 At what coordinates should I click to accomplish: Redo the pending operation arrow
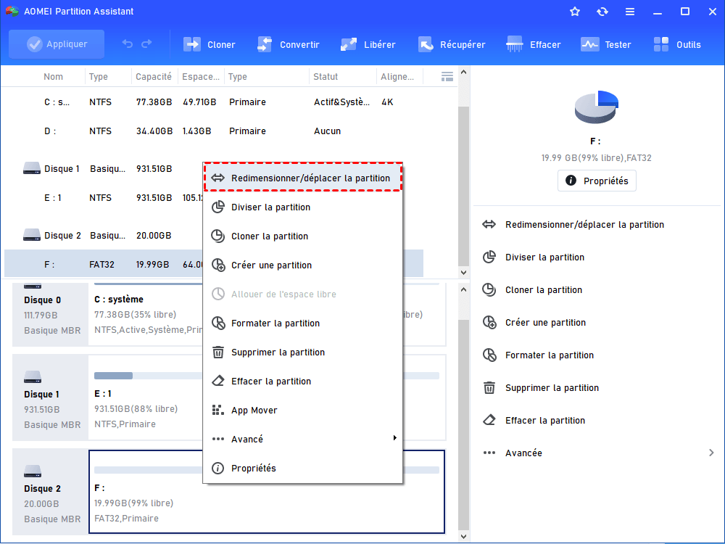tap(146, 44)
